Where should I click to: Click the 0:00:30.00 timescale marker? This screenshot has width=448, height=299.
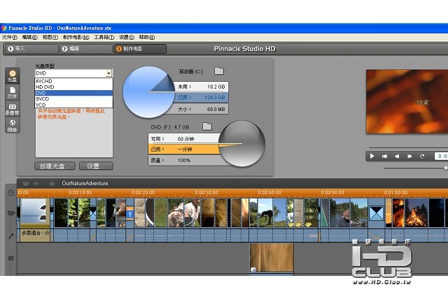pyautogui.click(x=206, y=193)
